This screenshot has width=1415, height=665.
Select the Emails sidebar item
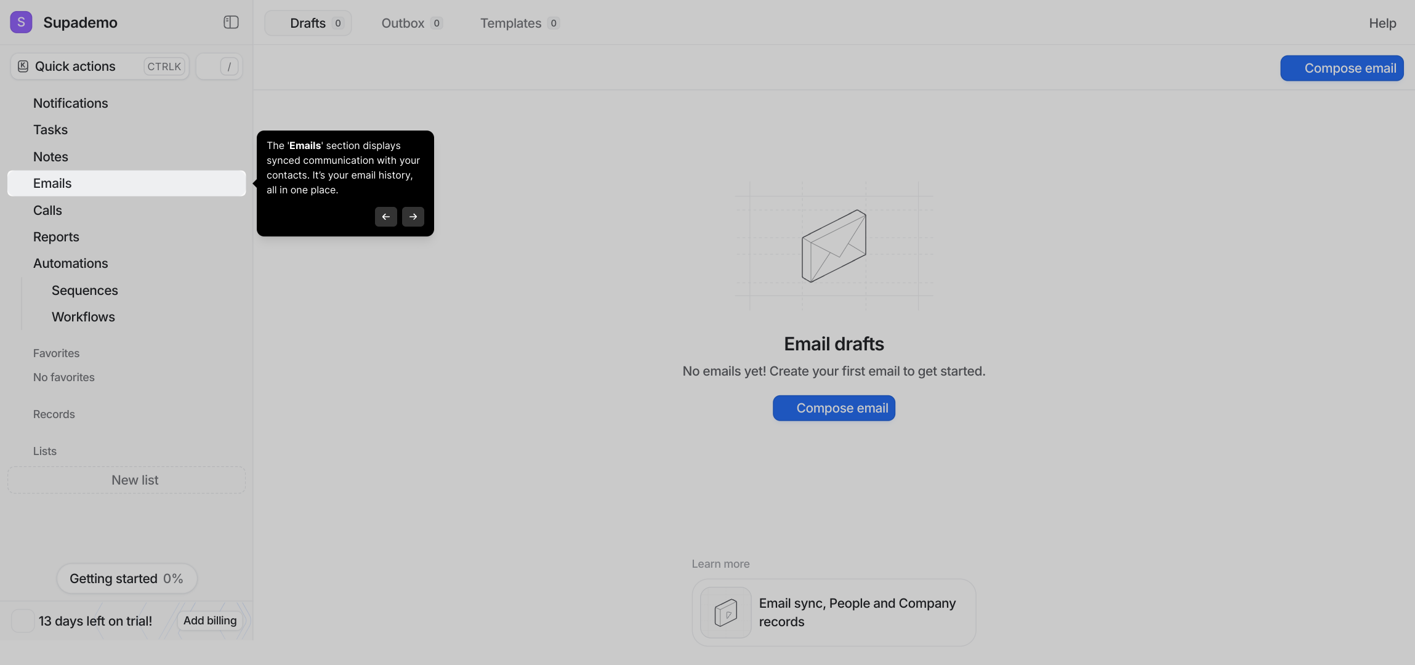(x=126, y=183)
